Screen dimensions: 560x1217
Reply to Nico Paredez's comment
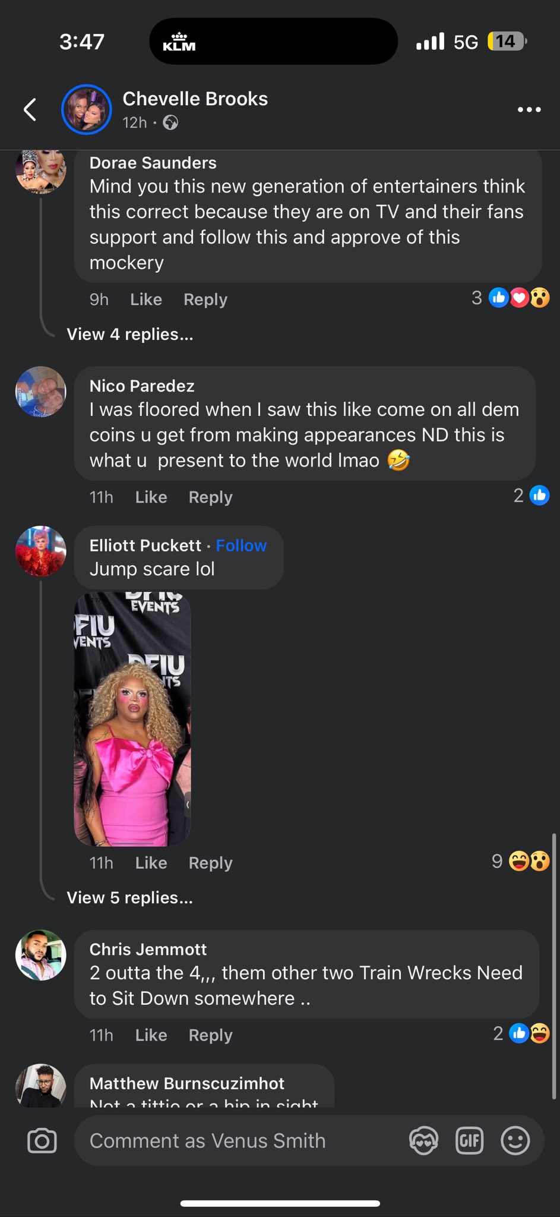click(210, 497)
